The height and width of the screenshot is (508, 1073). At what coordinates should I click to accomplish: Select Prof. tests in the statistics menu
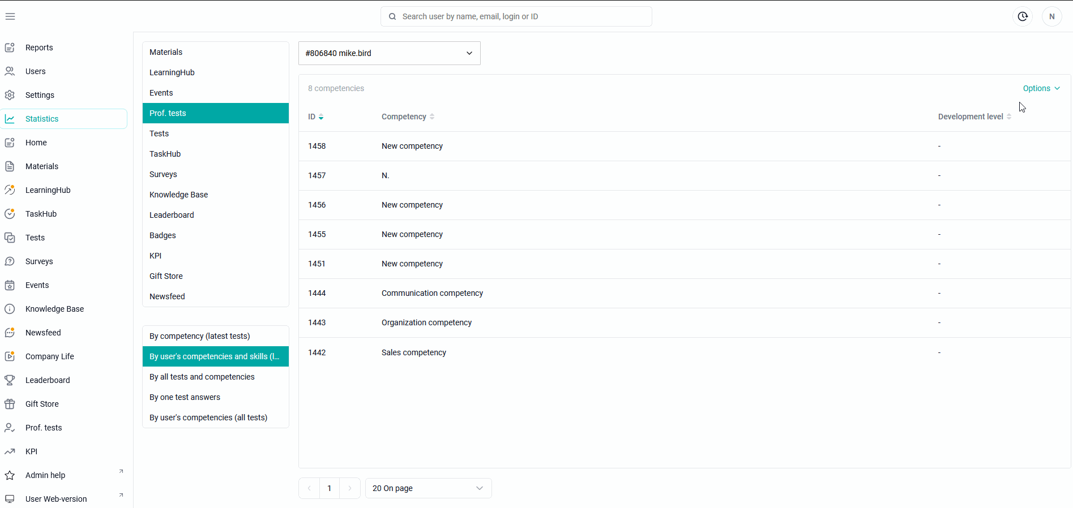(216, 113)
